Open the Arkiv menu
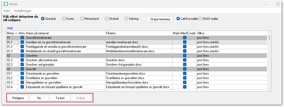This screenshot has height=107, width=284. click(x=7, y=11)
